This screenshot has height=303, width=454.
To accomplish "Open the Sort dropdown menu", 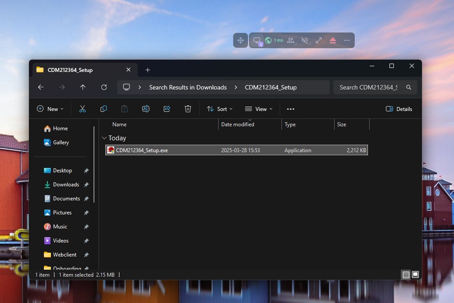I will point(220,109).
